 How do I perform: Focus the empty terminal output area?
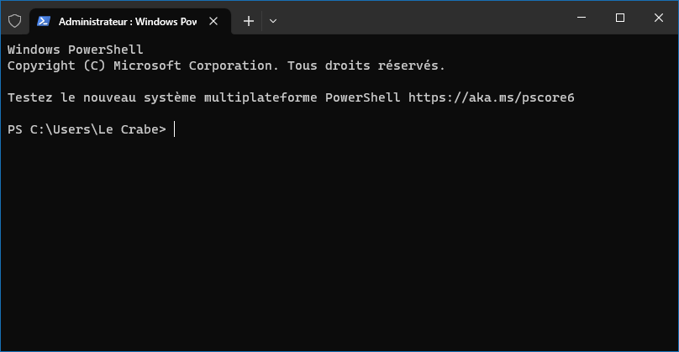(x=339, y=243)
